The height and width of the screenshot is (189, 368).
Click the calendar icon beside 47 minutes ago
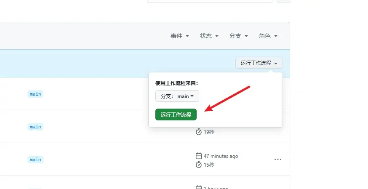[199, 156]
